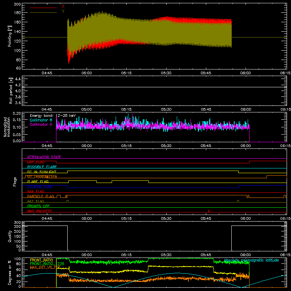Viewport: 291px width, 291px height.
Task: Click the MAX_DET_VS_TOT legend entry
Action: tap(45, 267)
